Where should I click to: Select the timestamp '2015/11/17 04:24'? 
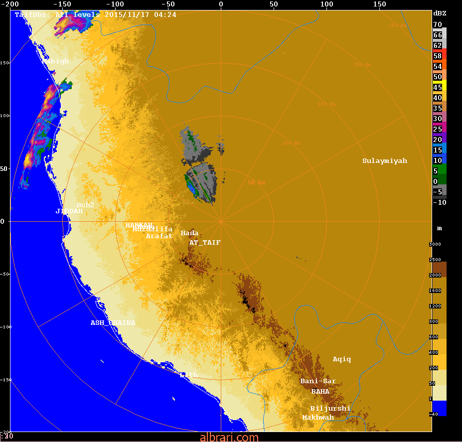(141, 15)
